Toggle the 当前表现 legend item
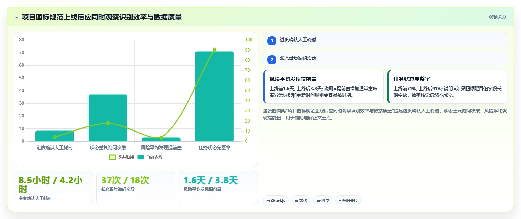This screenshot has width=521, height=219. click(x=150, y=157)
